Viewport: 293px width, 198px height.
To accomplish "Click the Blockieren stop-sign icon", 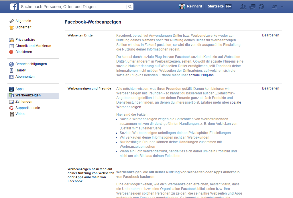I will pos(11,52).
